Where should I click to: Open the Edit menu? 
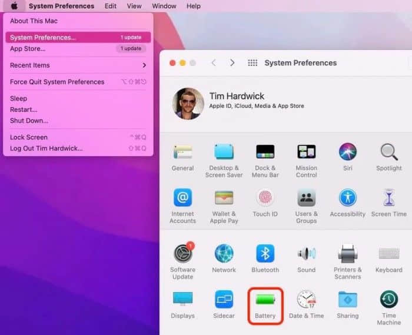click(111, 6)
